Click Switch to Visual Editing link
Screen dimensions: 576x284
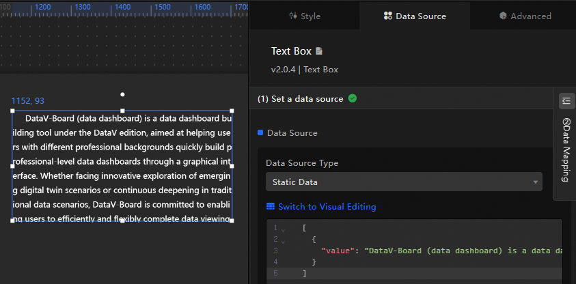(327, 207)
